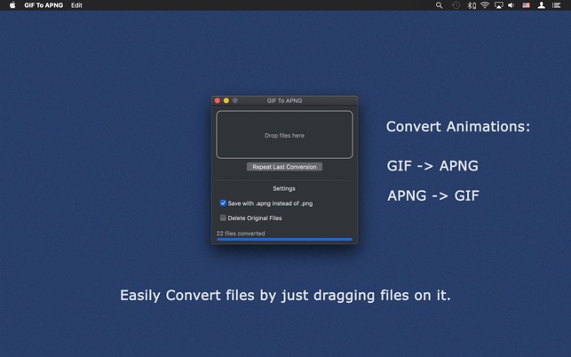Click the Drop files here area

click(x=284, y=135)
